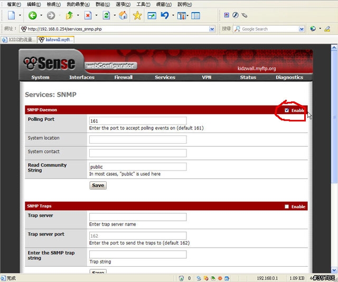Select the kidzwall.myft... browser tab
Viewport: 338px width, 282px height.
pyautogui.click(x=56, y=40)
